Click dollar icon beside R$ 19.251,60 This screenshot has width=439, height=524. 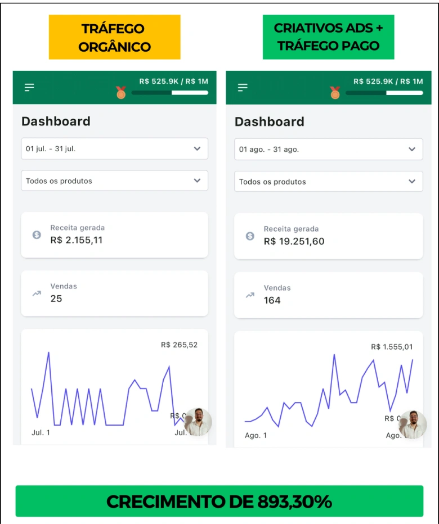point(250,236)
